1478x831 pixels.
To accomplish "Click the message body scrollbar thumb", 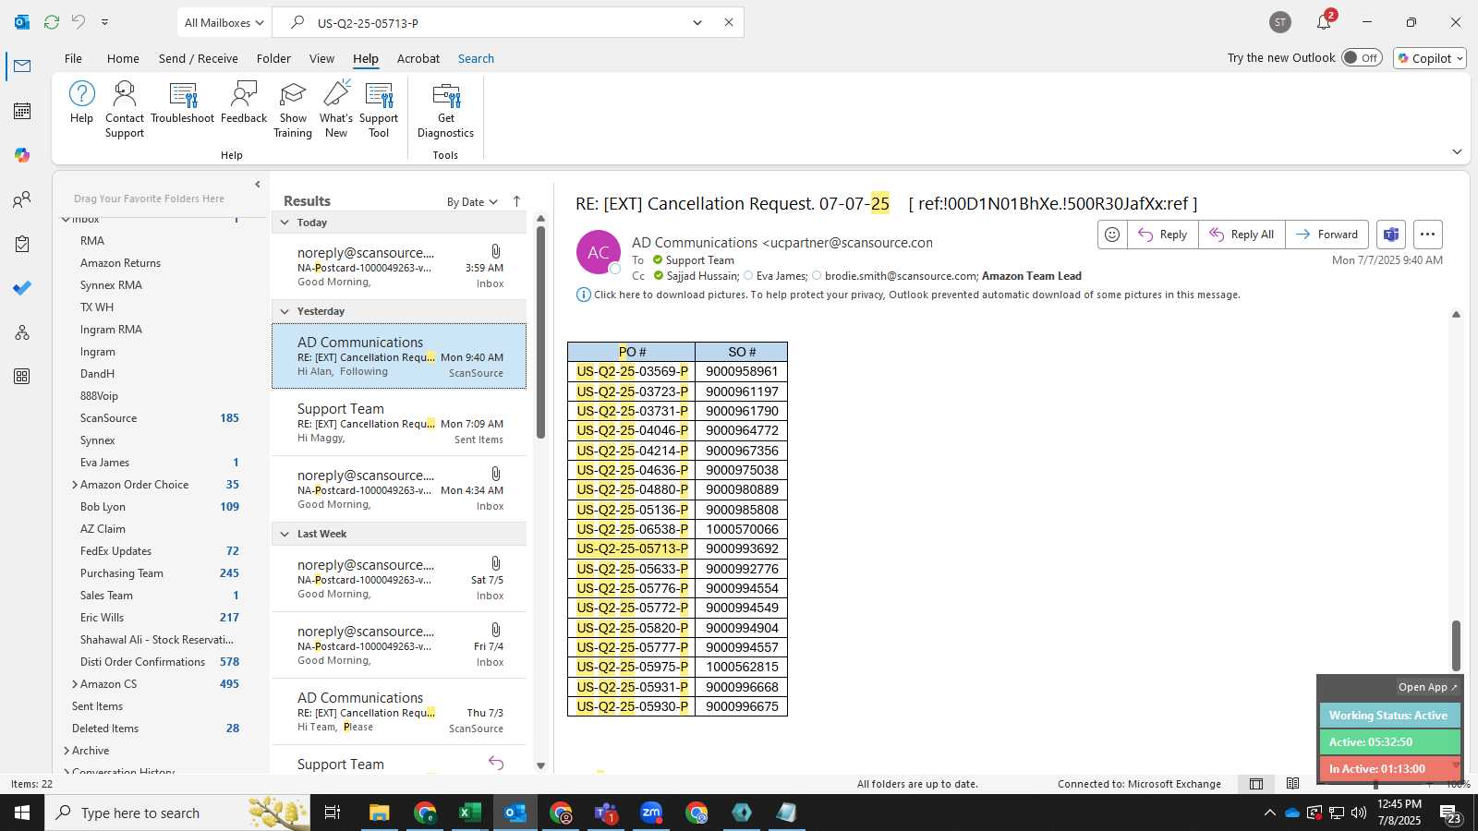I will click(1456, 645).
